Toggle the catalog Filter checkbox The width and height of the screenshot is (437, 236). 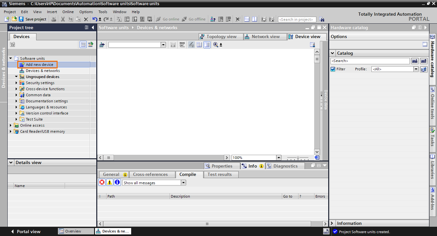[333, 69]
